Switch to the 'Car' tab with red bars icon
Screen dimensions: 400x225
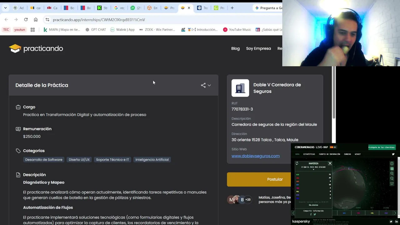(52, 8)
